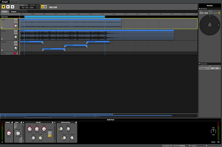
Task: Solo the Audio 2 track
Action: [x=16, y=31]
